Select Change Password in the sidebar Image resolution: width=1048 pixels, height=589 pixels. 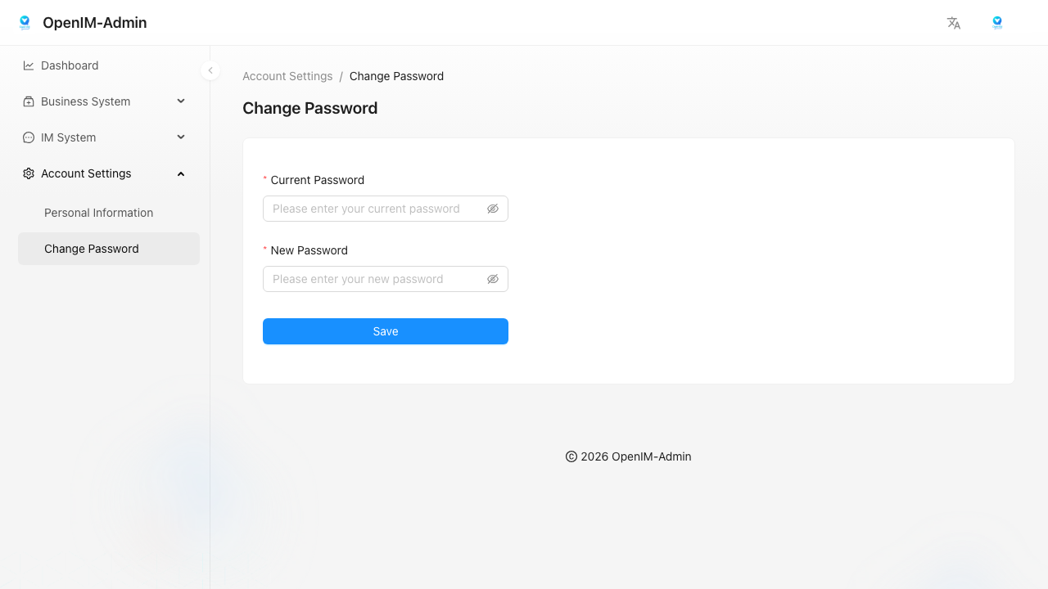(x=92, y=249)
